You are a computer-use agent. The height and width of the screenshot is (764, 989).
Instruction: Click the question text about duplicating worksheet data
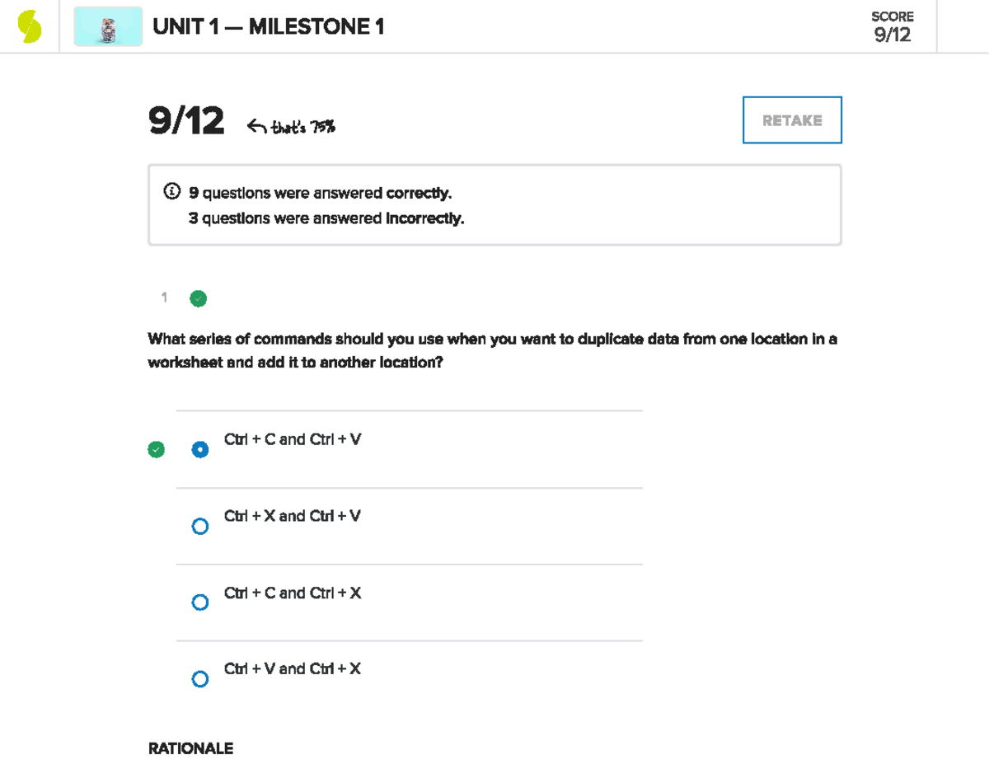tap(492, 350)
